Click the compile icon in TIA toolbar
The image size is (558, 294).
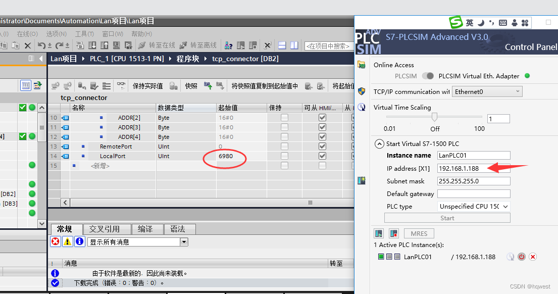coord(80,45)
